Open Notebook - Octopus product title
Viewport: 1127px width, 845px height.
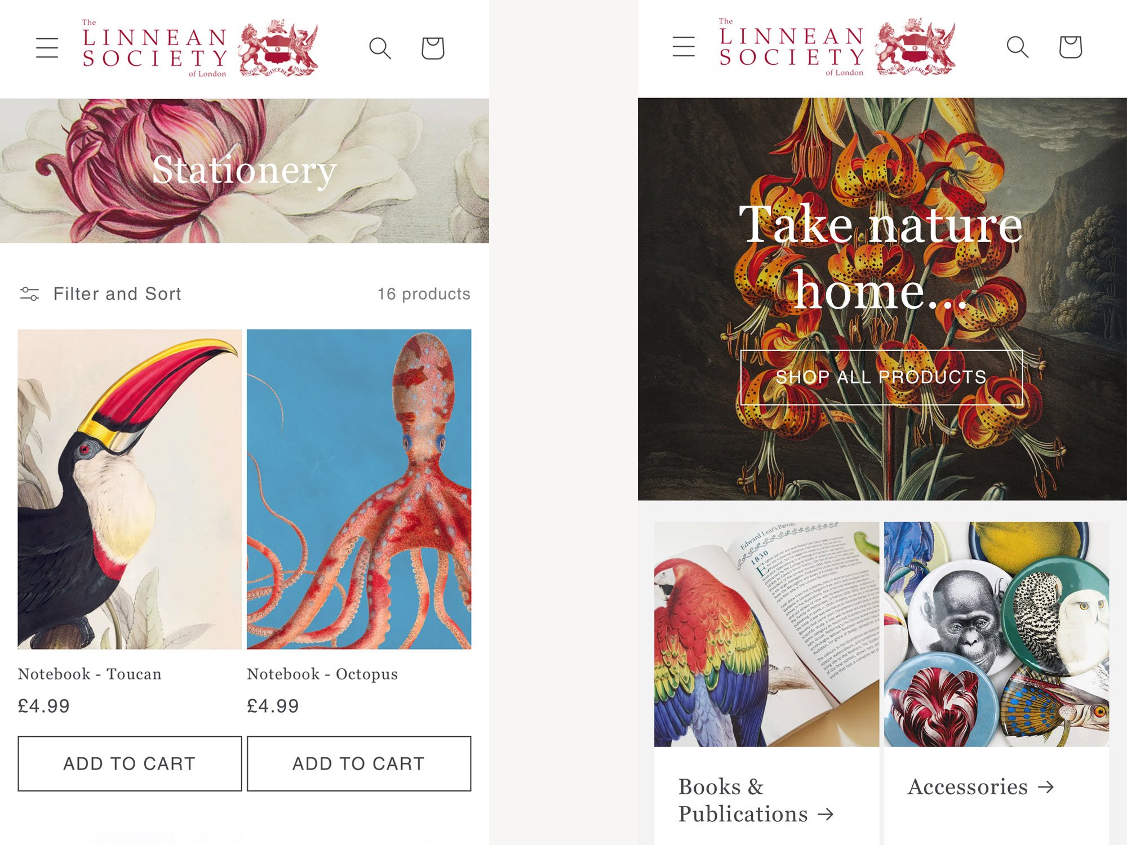tap(322, 674)
